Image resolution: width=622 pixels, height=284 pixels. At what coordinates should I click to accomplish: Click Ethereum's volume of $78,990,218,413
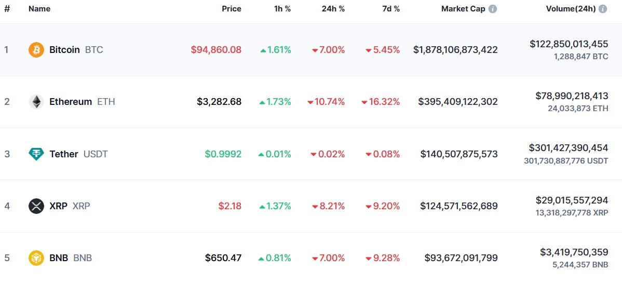(572, 96)
